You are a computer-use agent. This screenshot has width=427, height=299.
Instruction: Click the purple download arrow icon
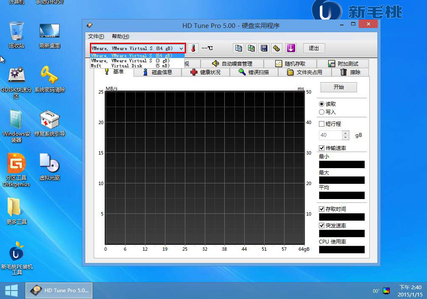[x=290, y=48]
